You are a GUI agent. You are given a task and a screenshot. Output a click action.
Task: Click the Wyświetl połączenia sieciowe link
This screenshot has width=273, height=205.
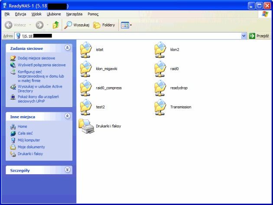point(42,65)
